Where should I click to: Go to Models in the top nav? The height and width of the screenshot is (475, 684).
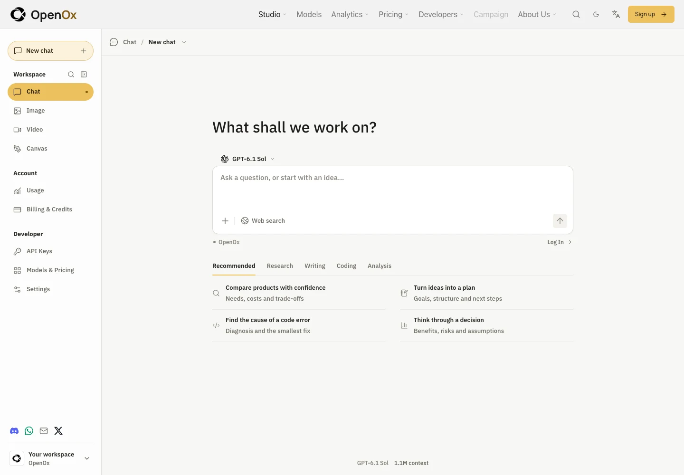[309, 14]
